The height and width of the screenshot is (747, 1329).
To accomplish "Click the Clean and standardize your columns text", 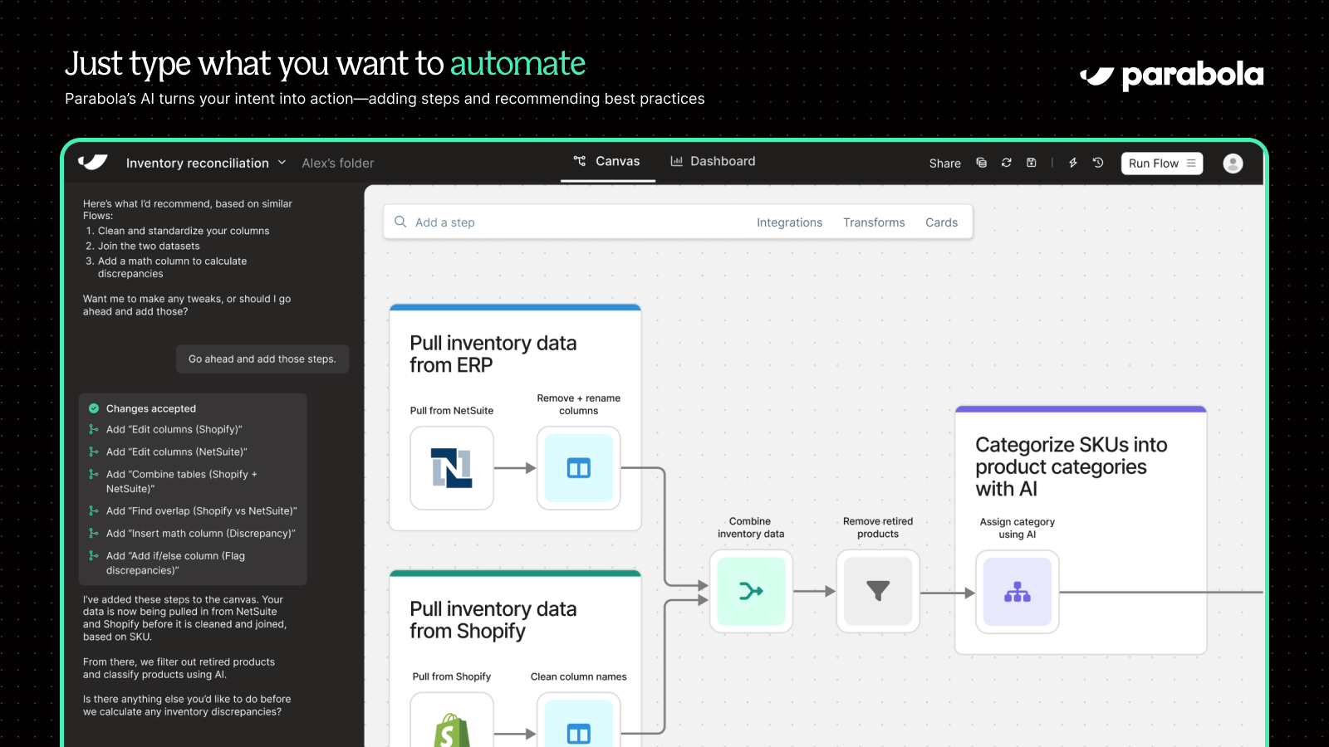I will [x=184, y=231].
